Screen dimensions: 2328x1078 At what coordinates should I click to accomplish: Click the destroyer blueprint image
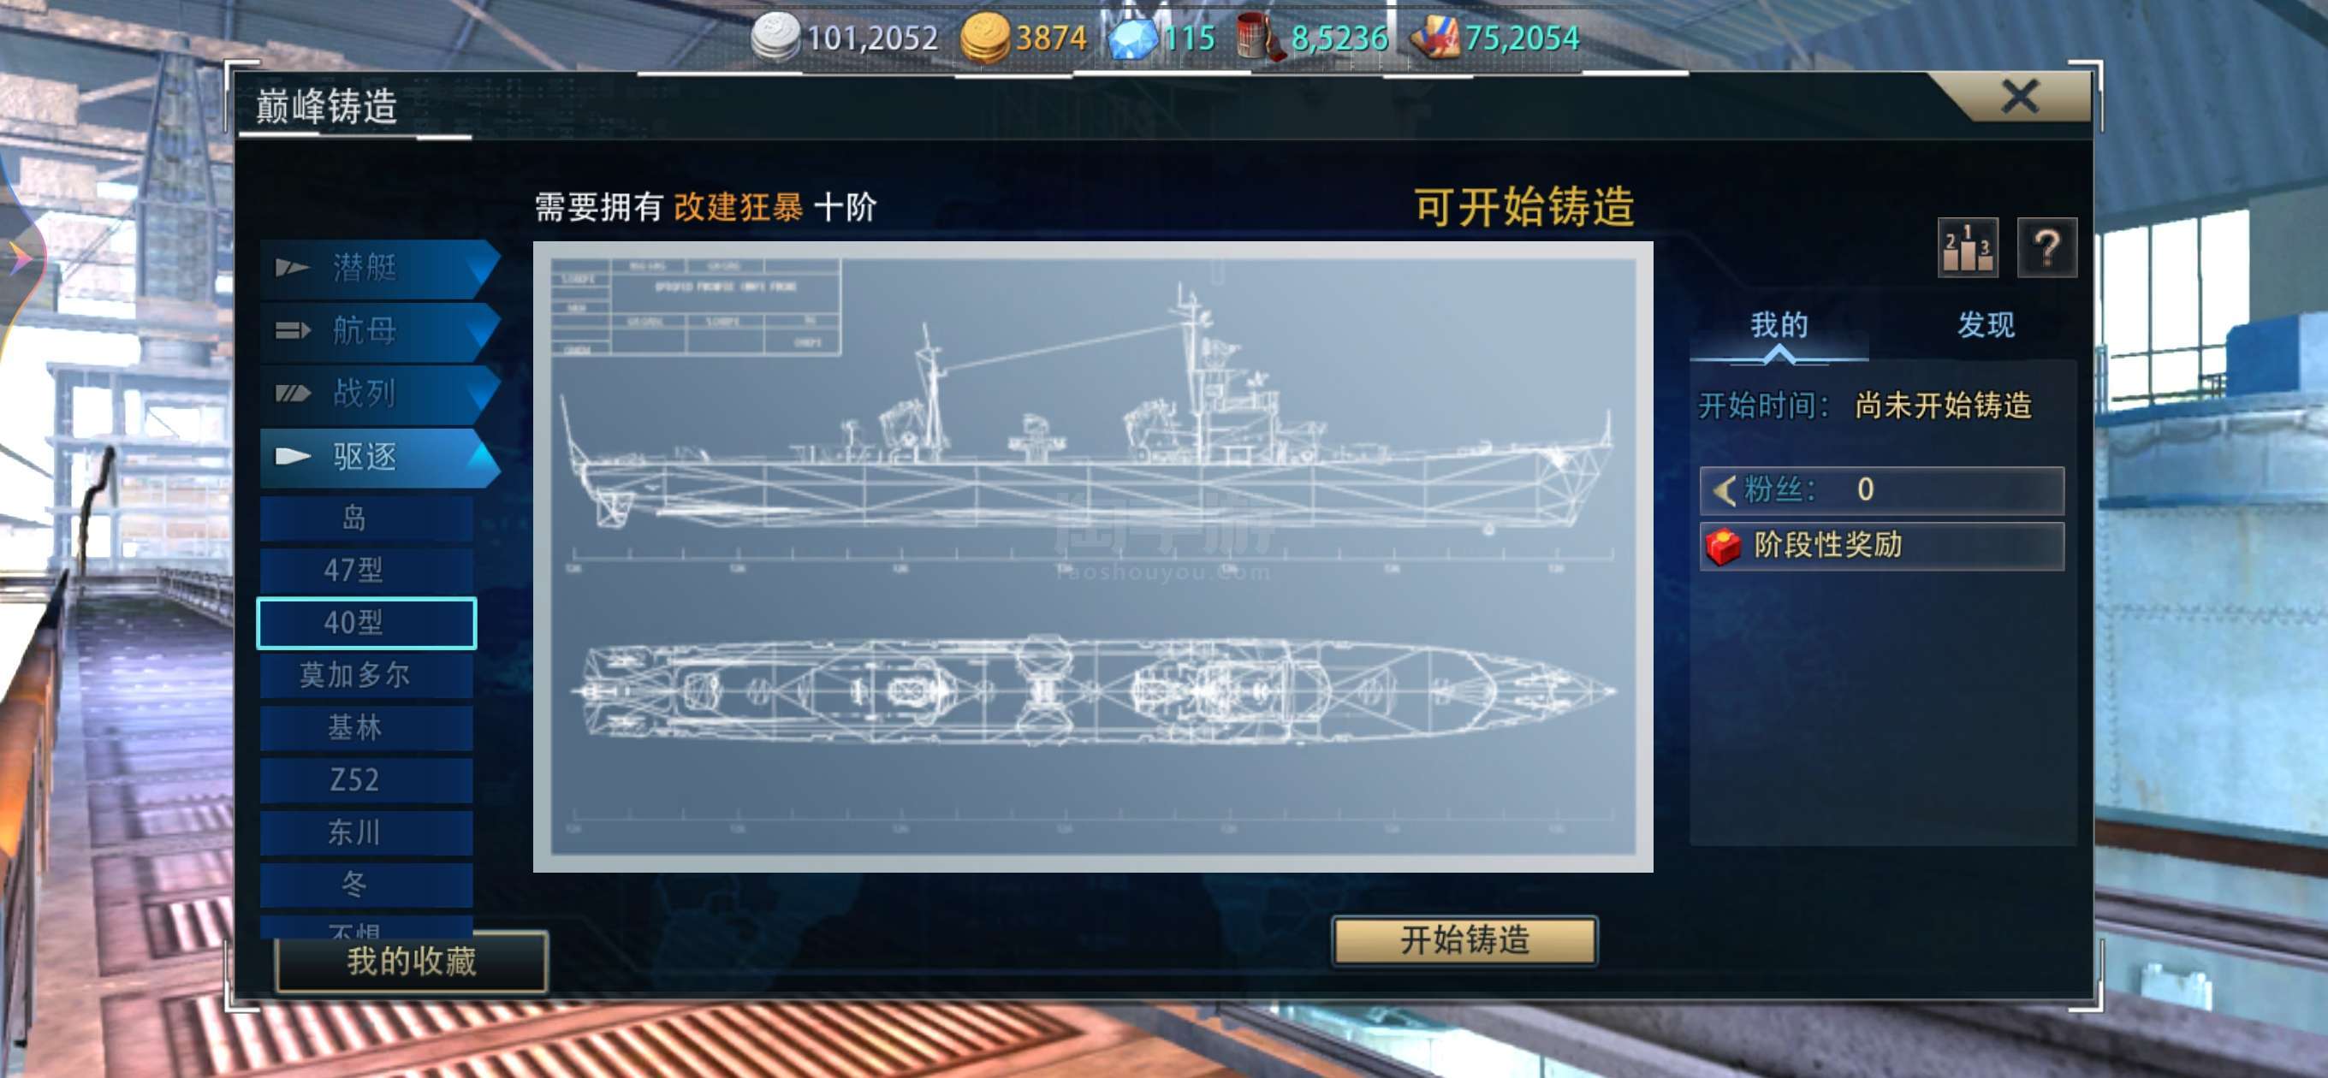(x=1093, y=557)
